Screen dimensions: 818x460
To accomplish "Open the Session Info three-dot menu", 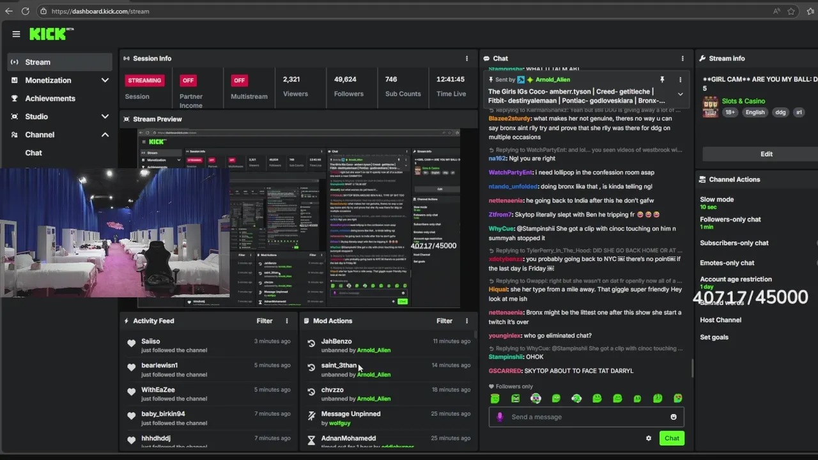I will (x=467, y=58).
